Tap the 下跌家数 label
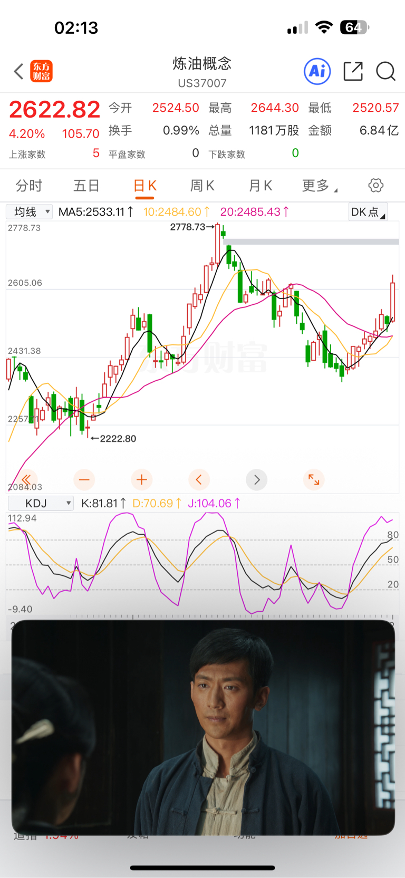Screen dimensions: 405x878 click(227, 155)
